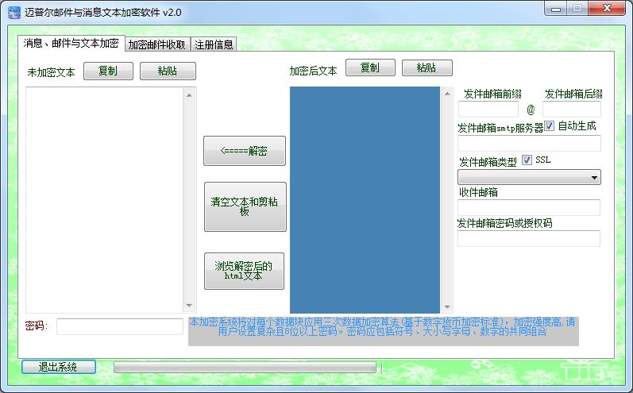The image size is (633, 393).
Task: Click 粘贴 next to 加密后文本
Action: pyautogui.click(x=427, y=67)
